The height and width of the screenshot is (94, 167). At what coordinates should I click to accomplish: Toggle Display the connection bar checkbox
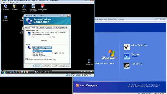tap(26, 59)
